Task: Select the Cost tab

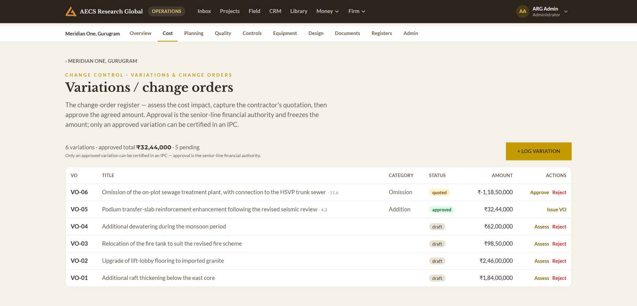Action: [x=168, y=33]
